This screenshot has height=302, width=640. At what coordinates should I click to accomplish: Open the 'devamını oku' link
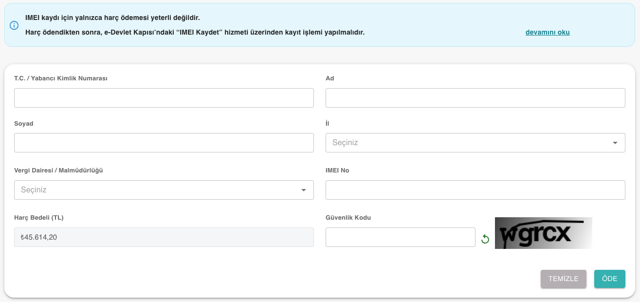548,32
